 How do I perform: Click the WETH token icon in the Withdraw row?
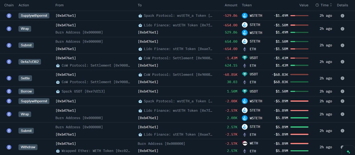point(245,144)
